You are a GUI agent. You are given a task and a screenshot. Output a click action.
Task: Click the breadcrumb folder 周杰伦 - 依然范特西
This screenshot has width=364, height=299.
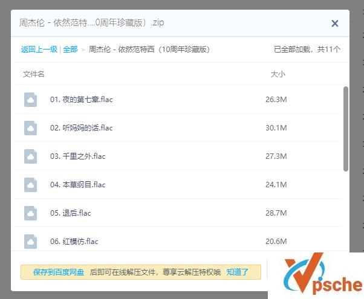click(149, 50)
